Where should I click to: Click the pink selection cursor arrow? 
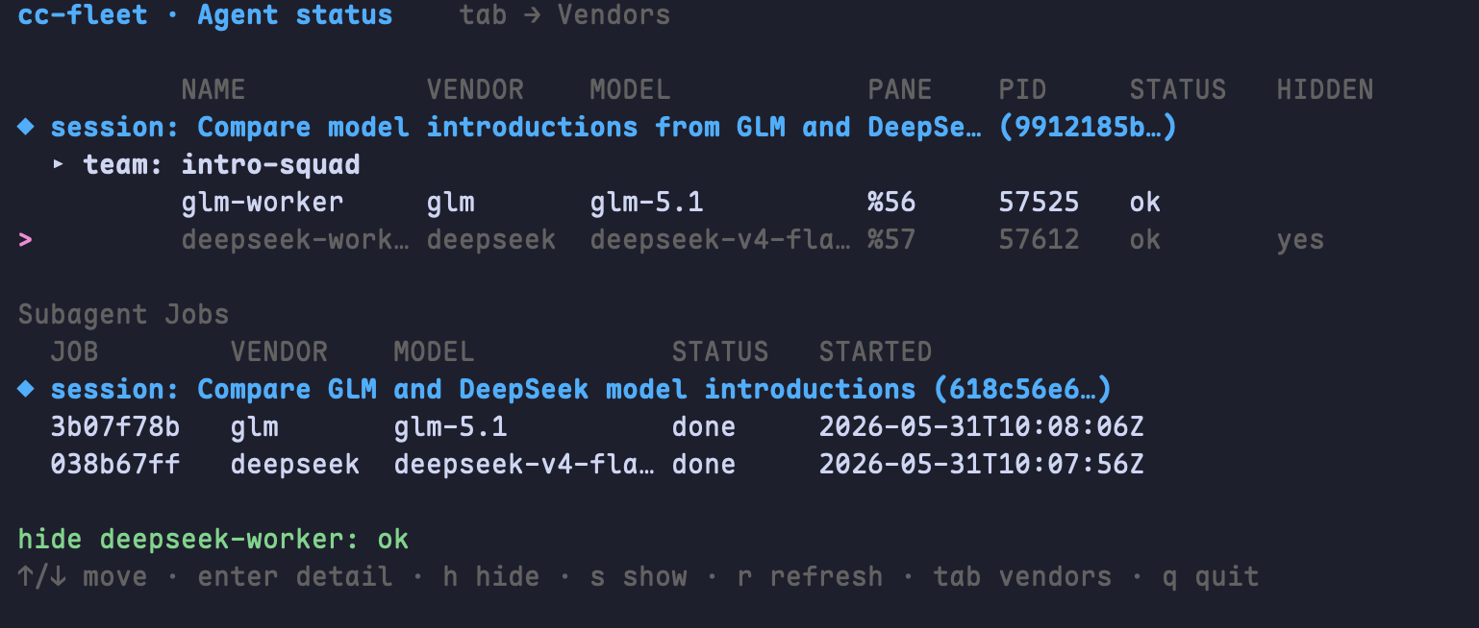(x=26, y=239)
